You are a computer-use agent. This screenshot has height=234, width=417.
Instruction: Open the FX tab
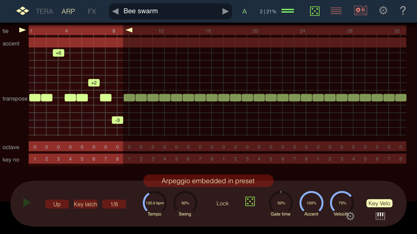click(x=92, y=11)
